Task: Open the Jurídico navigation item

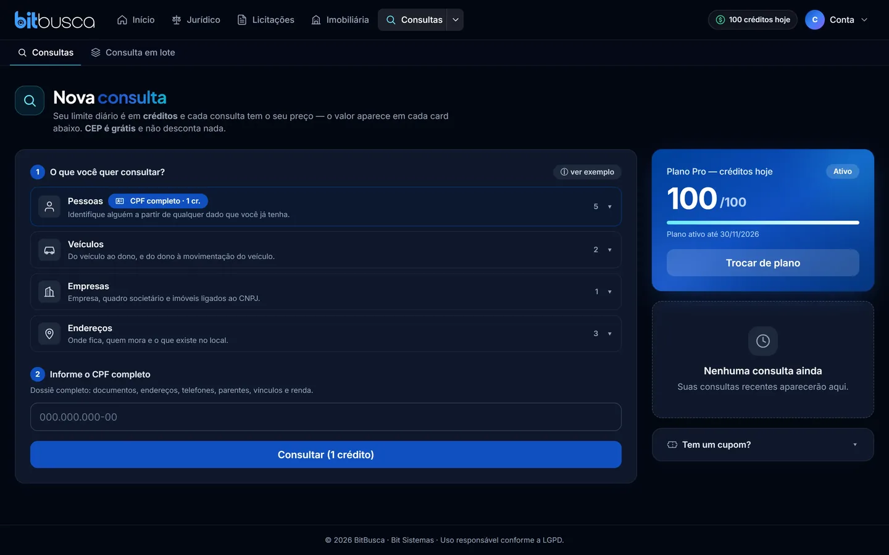Action: pos(196,20)
